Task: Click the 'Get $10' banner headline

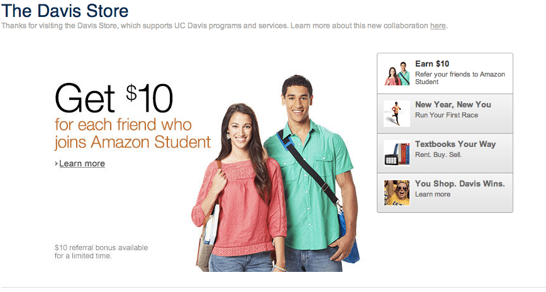Action: [113, 98]
